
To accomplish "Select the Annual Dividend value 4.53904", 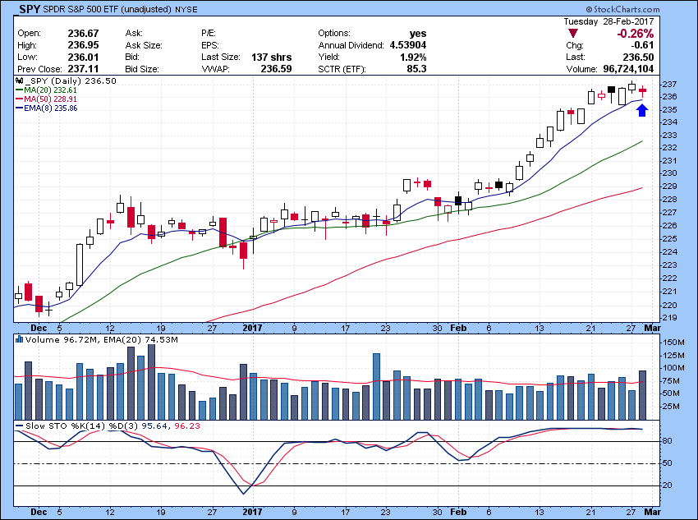I will click(408, 45).
